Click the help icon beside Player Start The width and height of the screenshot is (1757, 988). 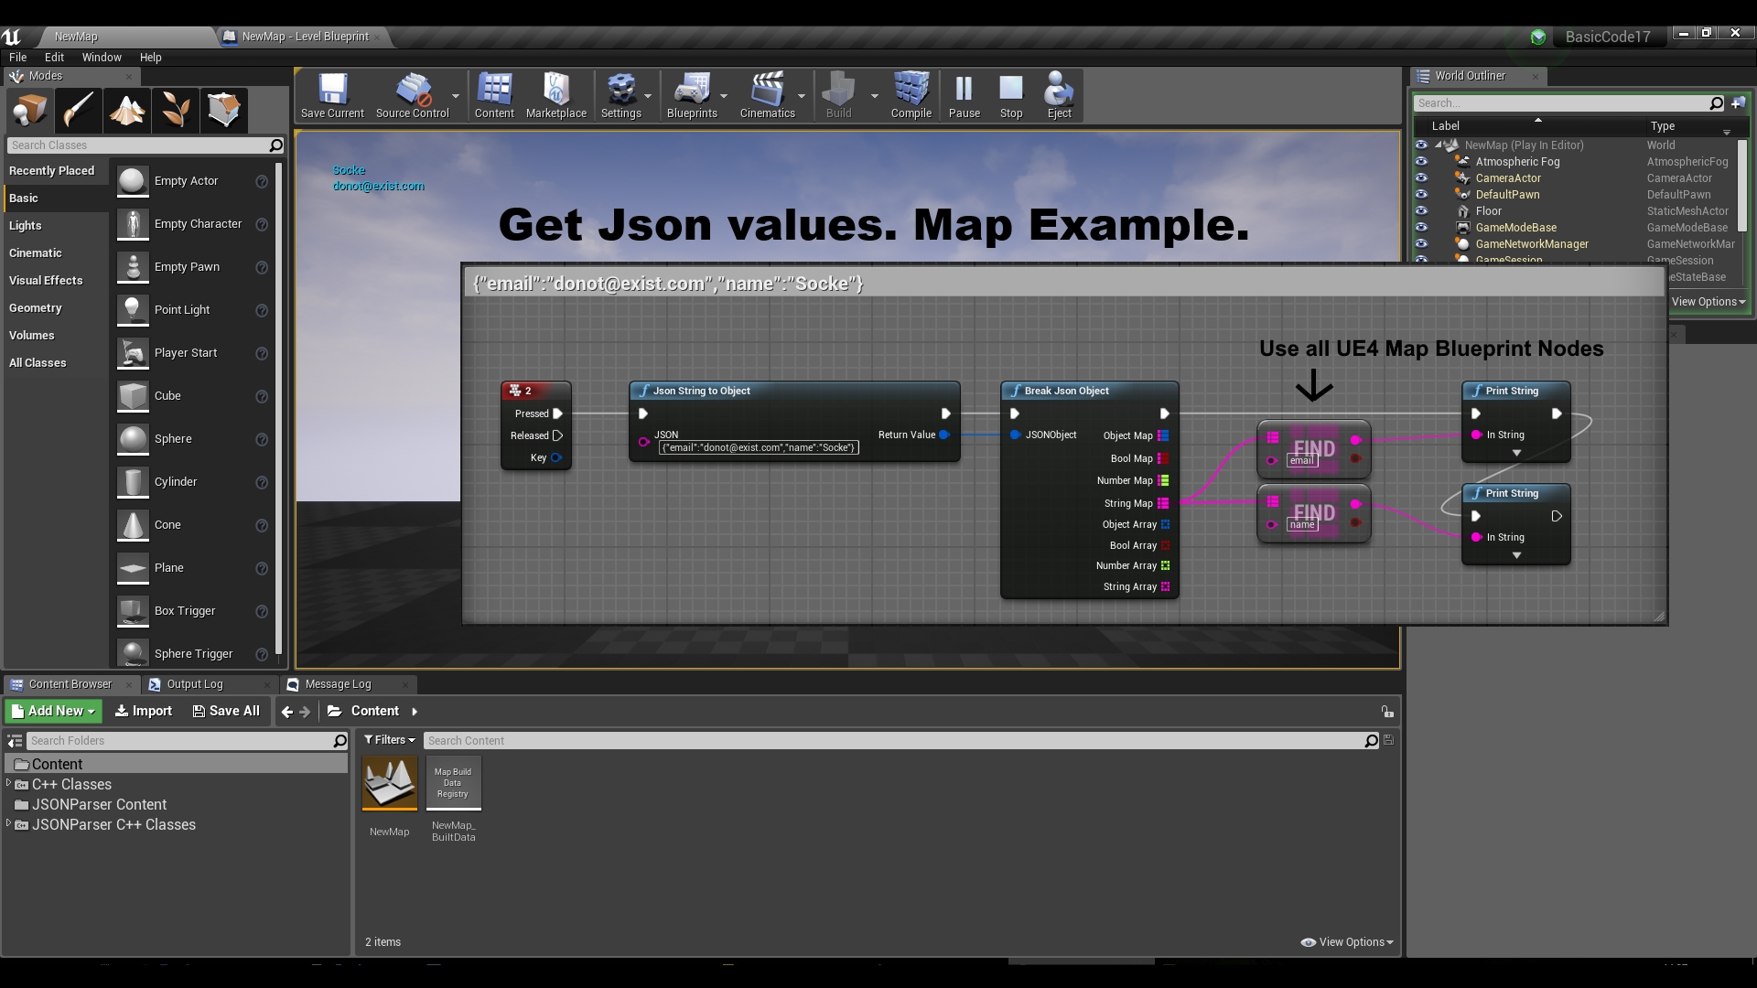click(262, 353)
